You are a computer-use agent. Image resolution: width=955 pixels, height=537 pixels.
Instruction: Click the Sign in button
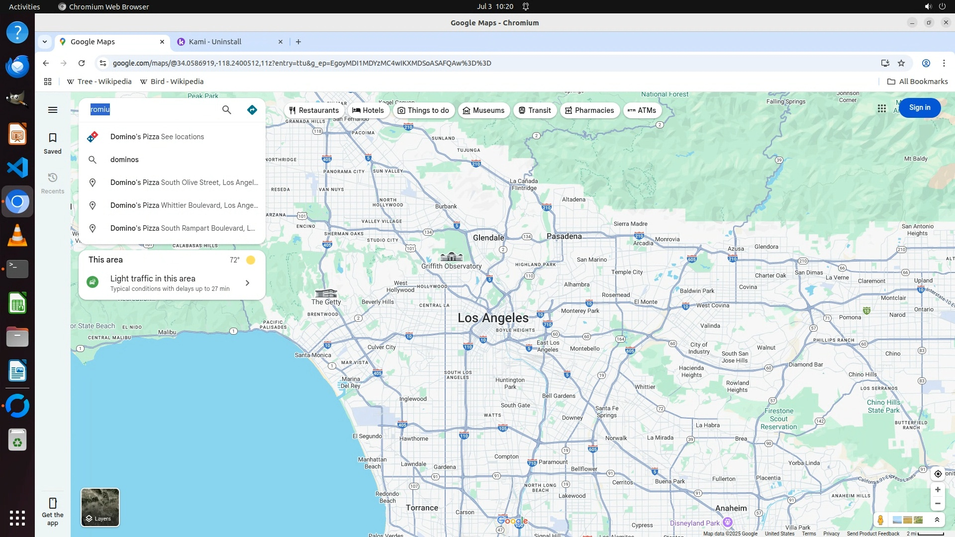tap(919, 108)
